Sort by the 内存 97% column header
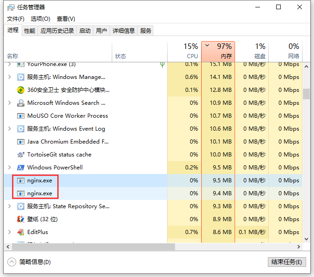Screen dimensions: 314x277 [x=218, y=52]
